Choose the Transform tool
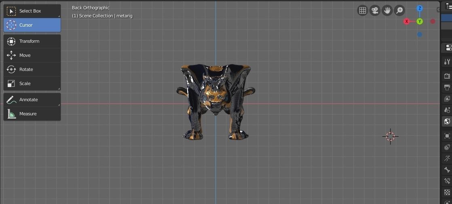The height and width of the screenshot is (204, 452). click(32, 42)
